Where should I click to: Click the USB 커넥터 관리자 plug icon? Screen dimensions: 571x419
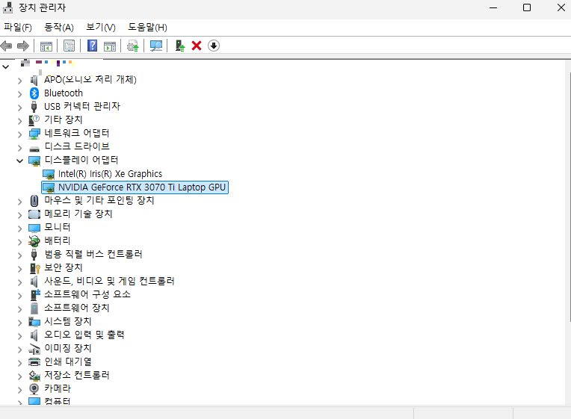click(x=34, y=107)
